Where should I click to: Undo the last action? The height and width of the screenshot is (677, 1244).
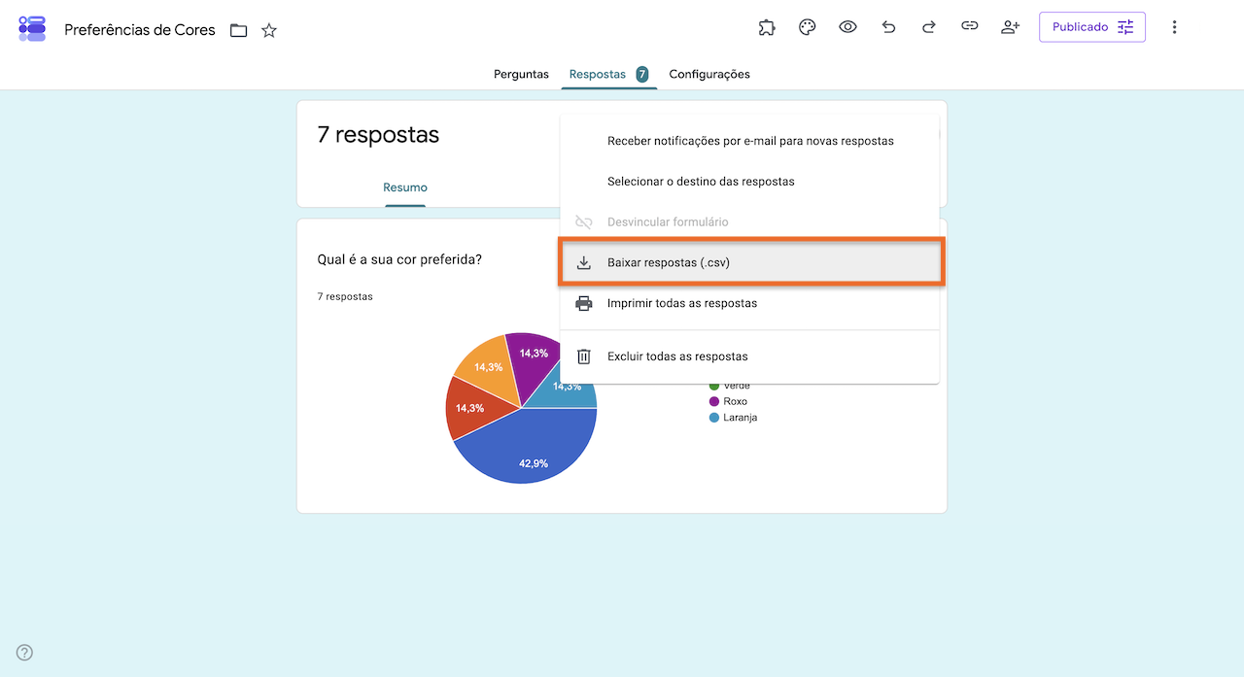click(888, 27)
